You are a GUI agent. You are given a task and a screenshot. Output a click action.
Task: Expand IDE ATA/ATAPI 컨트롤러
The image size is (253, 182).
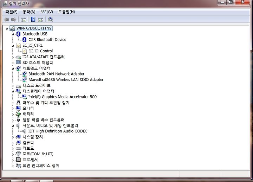point(13,57)
